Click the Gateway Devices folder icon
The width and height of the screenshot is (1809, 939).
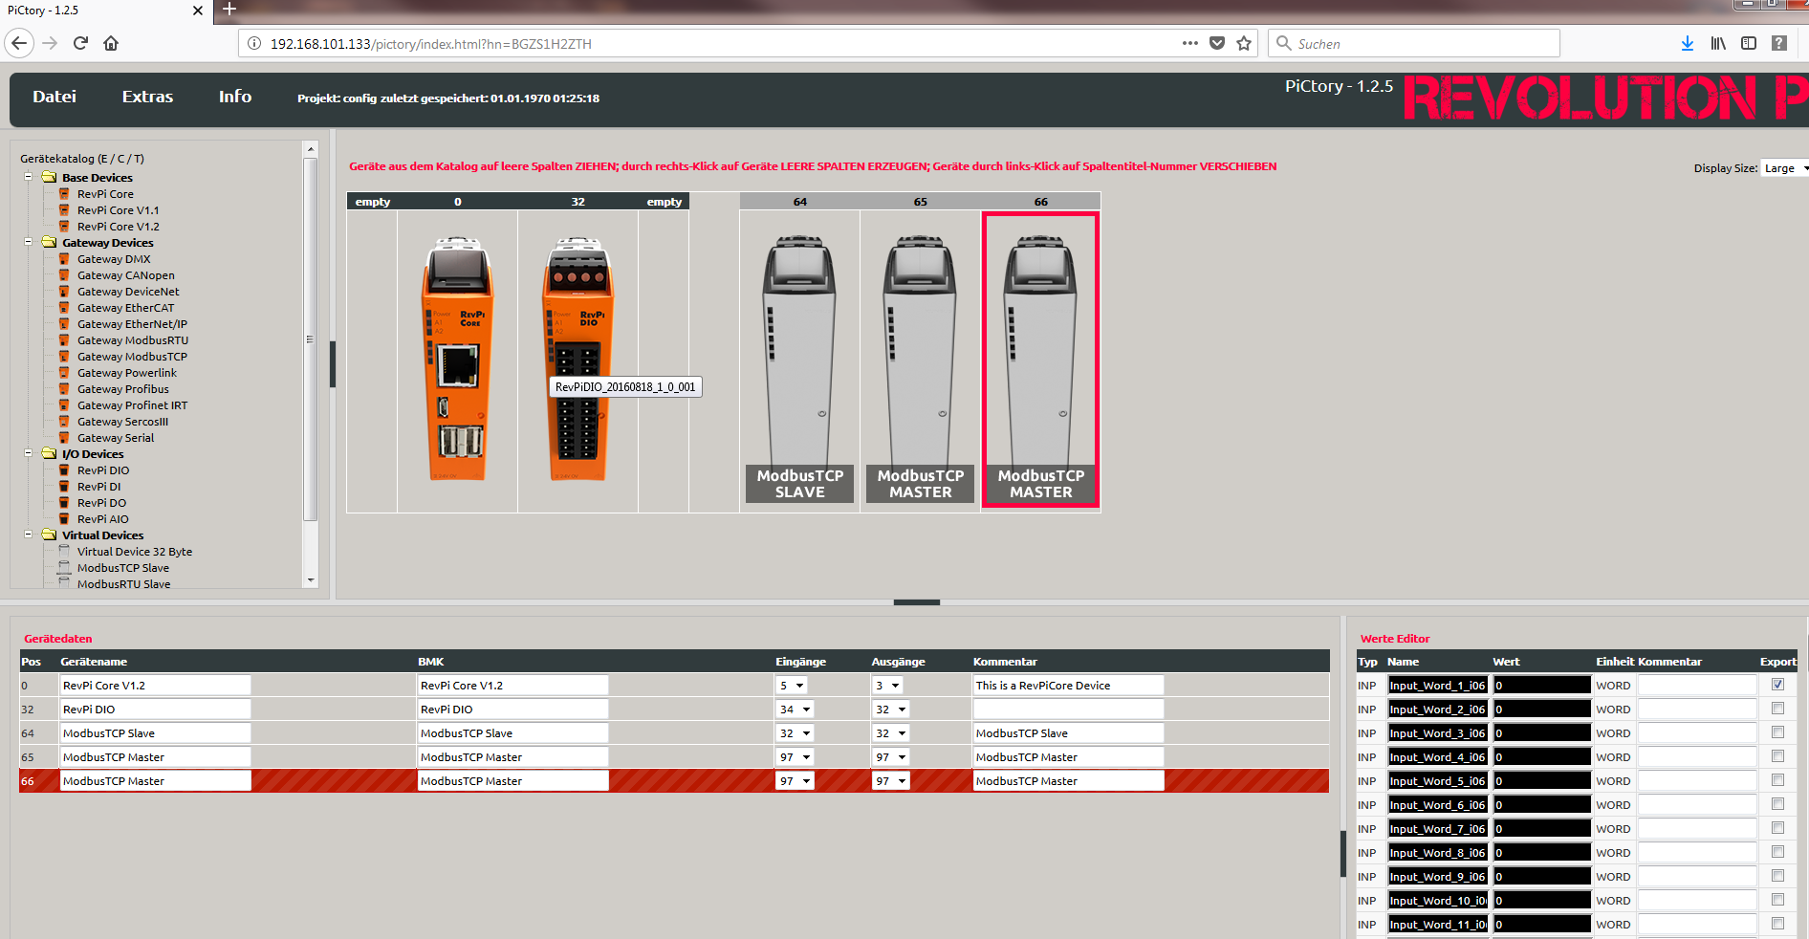click(50, 243)
